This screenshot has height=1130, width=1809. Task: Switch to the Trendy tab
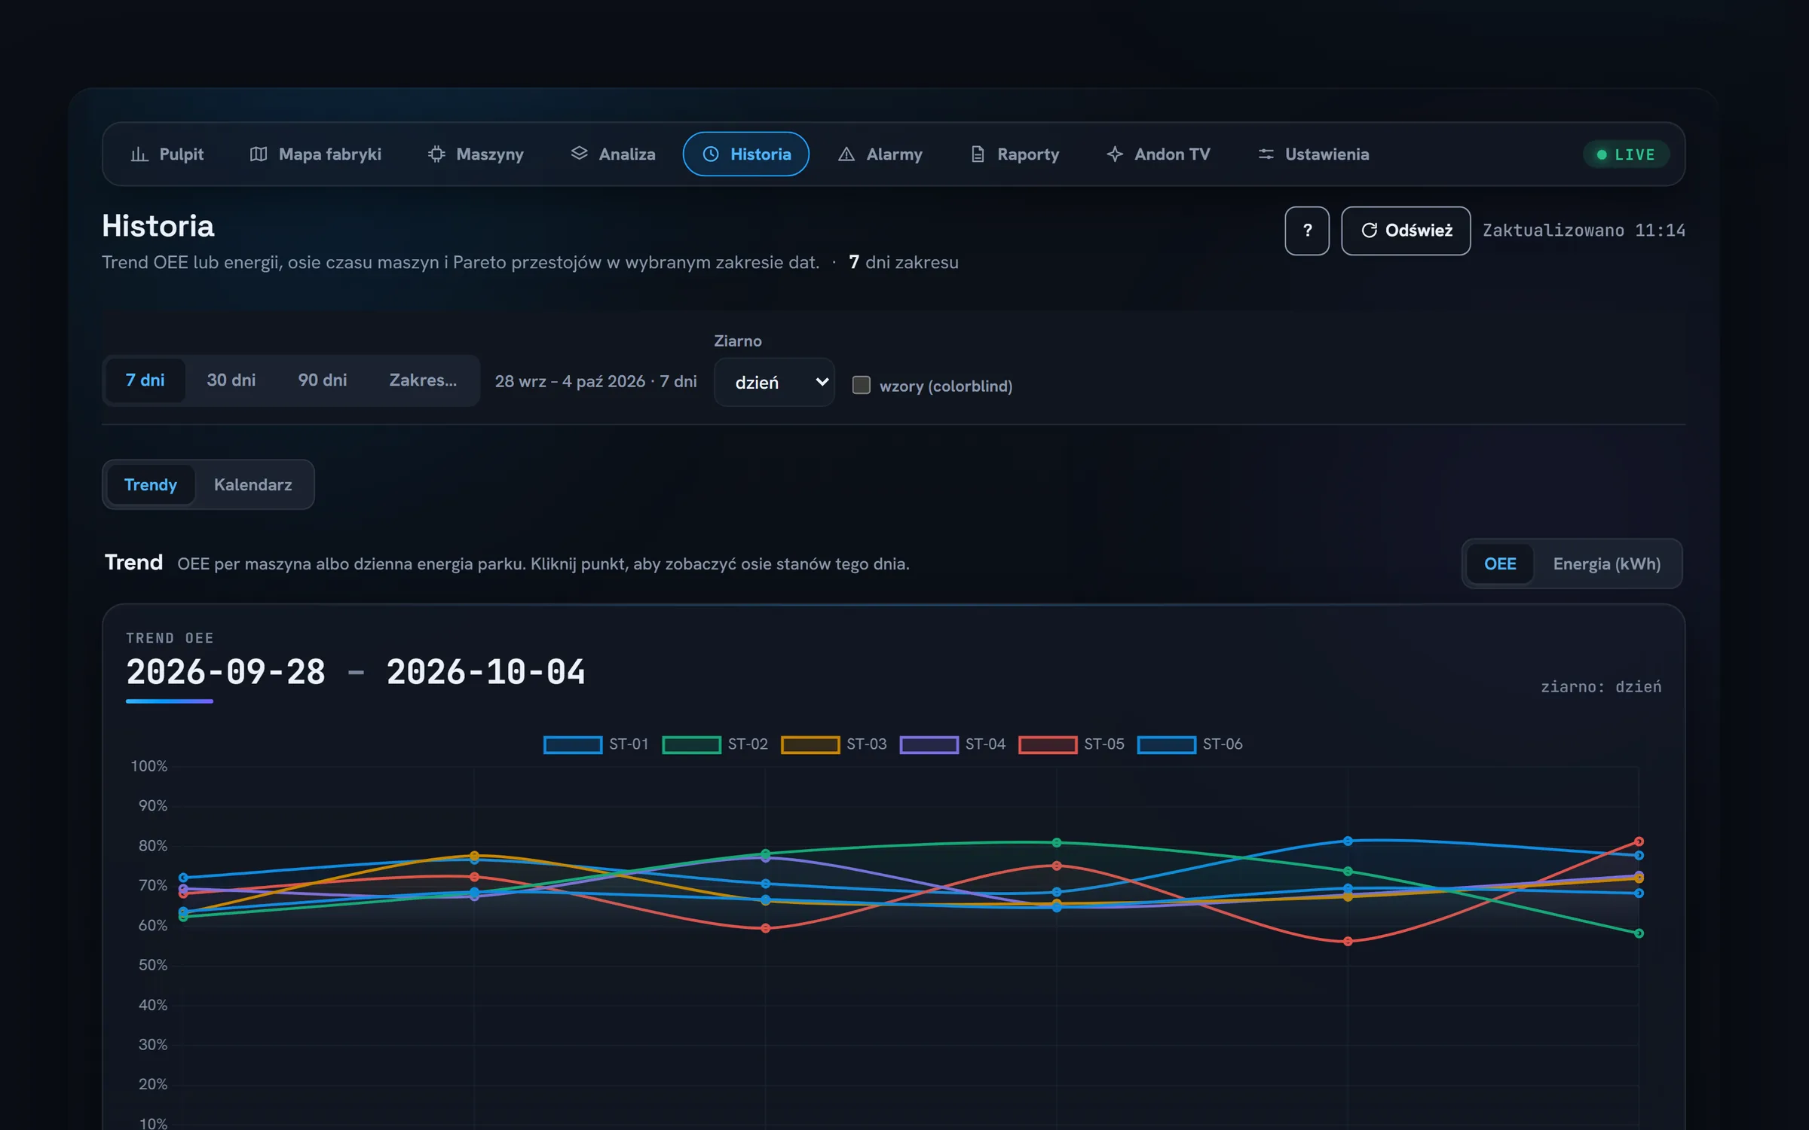click(151, 485)
